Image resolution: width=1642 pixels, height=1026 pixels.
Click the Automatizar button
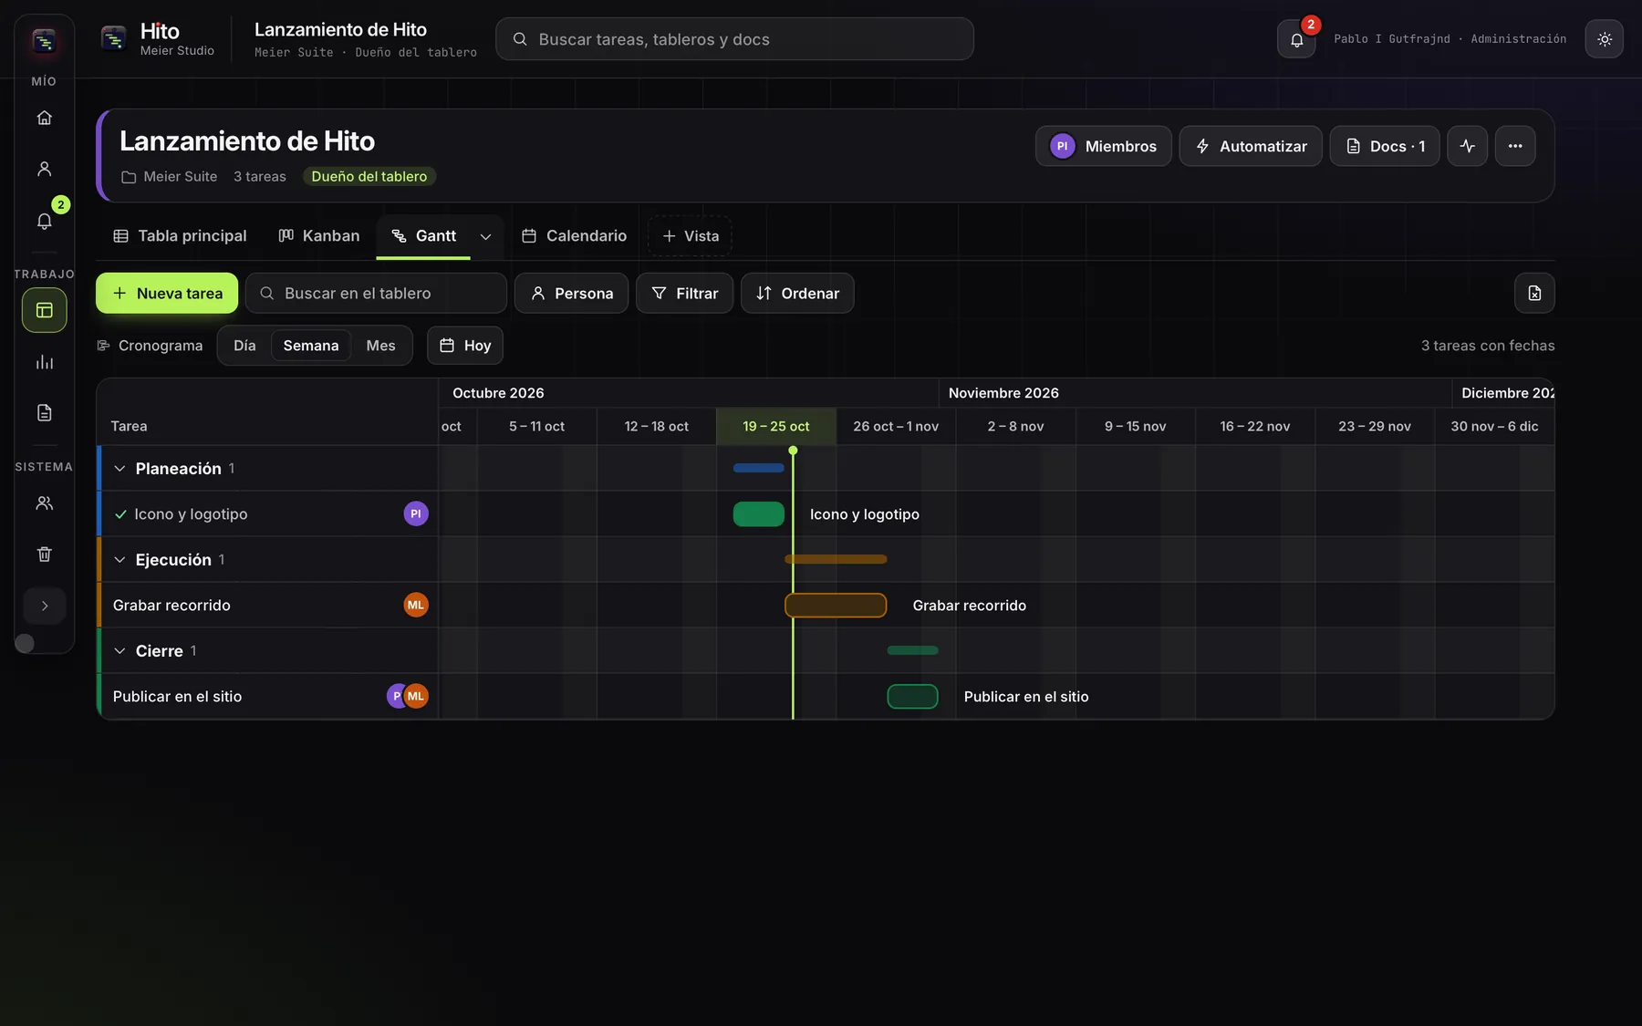pyautogui.click(x=1251, y=146)
